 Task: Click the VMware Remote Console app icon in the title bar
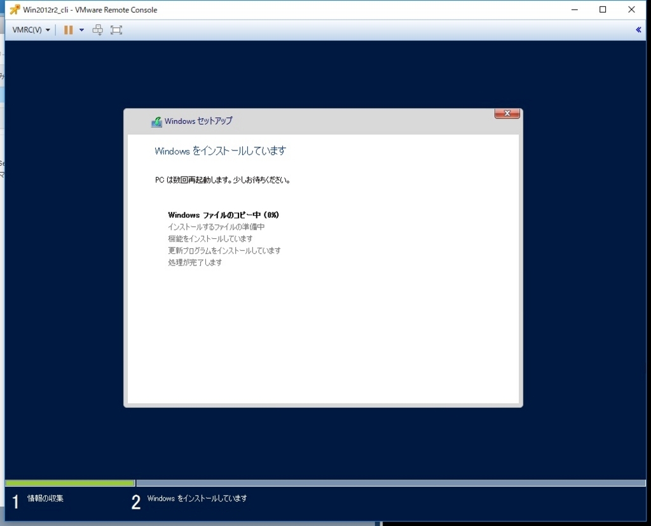[x=15, y=10]
